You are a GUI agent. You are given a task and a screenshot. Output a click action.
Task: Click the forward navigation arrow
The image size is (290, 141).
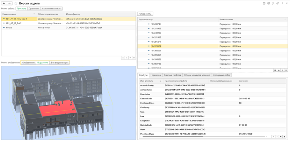pos(9,3)
